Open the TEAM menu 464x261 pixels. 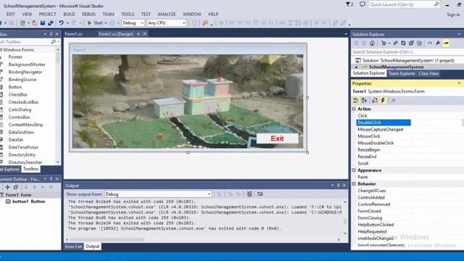click(108, 14)
